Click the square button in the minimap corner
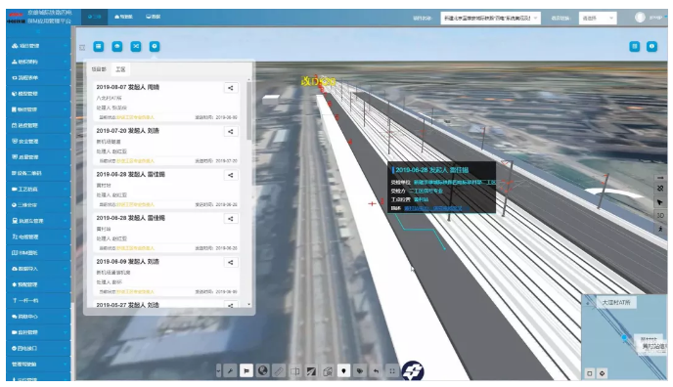Viewport: 673px width, 387px height. click(589, 373)
